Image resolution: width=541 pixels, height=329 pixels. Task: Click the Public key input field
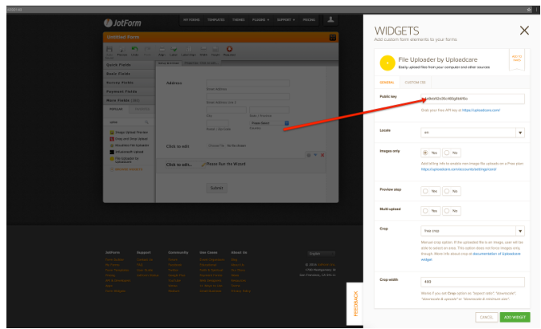473,99
